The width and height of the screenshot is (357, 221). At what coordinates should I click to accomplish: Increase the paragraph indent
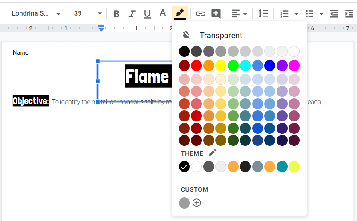tap(349, 14)
